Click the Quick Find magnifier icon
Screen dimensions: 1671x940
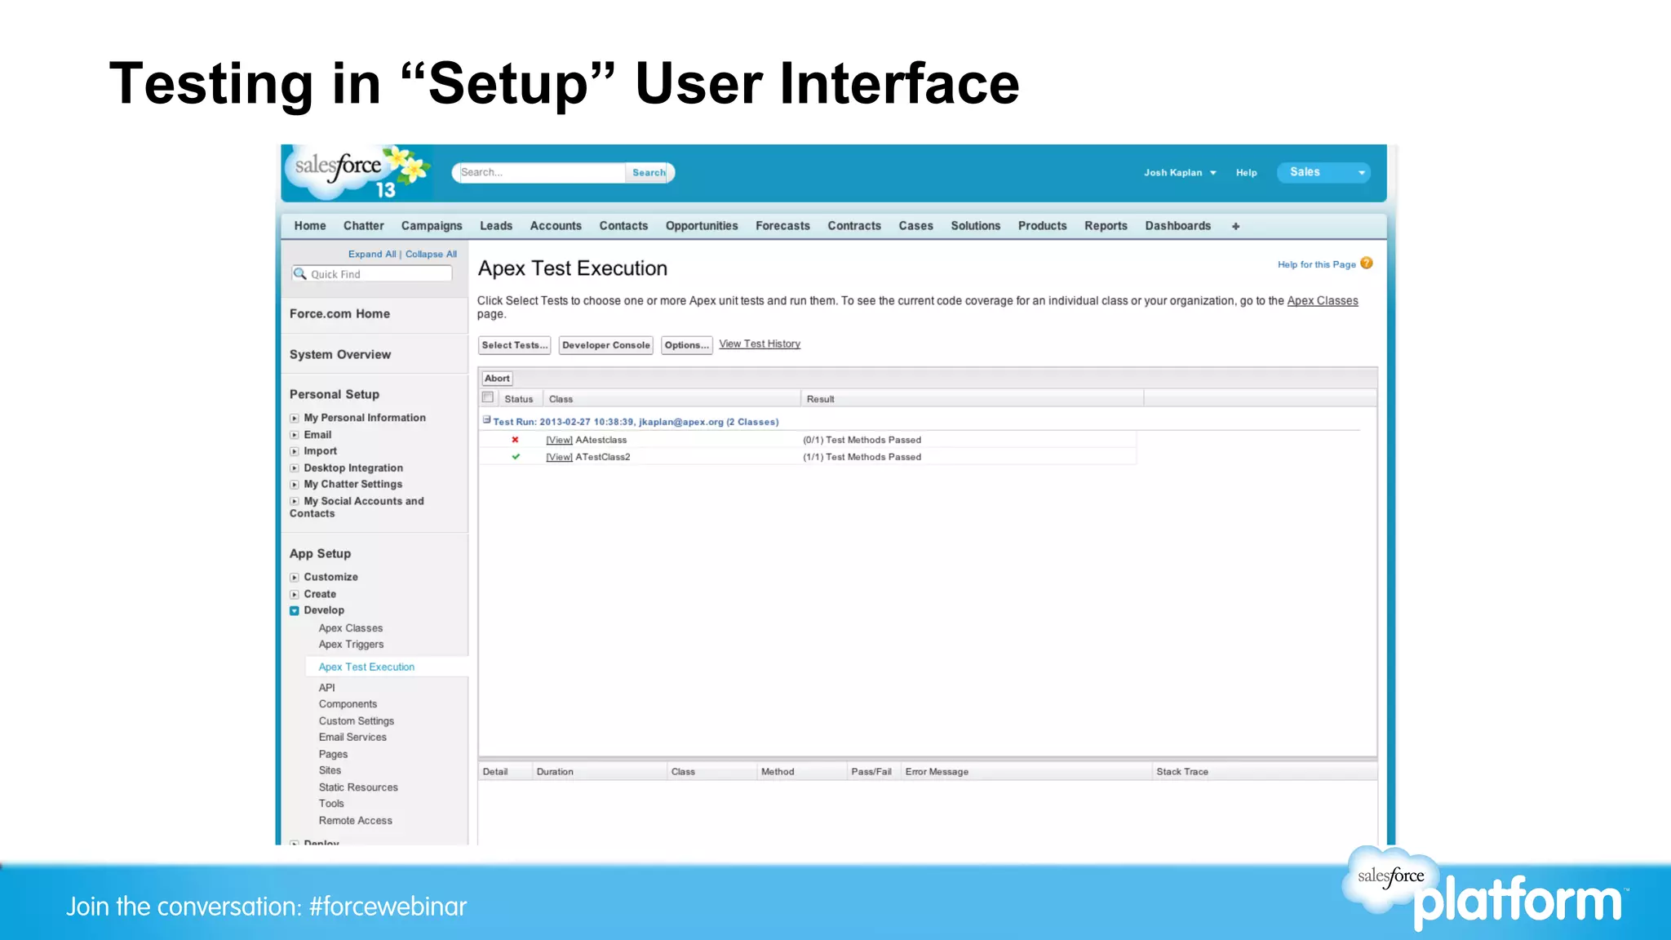pyautogui.click(x=300, y=273)
